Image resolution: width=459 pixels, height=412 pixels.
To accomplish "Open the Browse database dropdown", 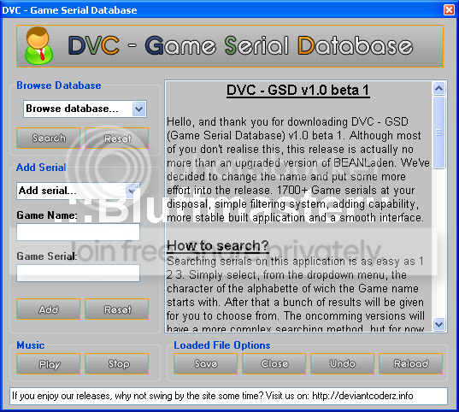I will (x=138, y=109).
